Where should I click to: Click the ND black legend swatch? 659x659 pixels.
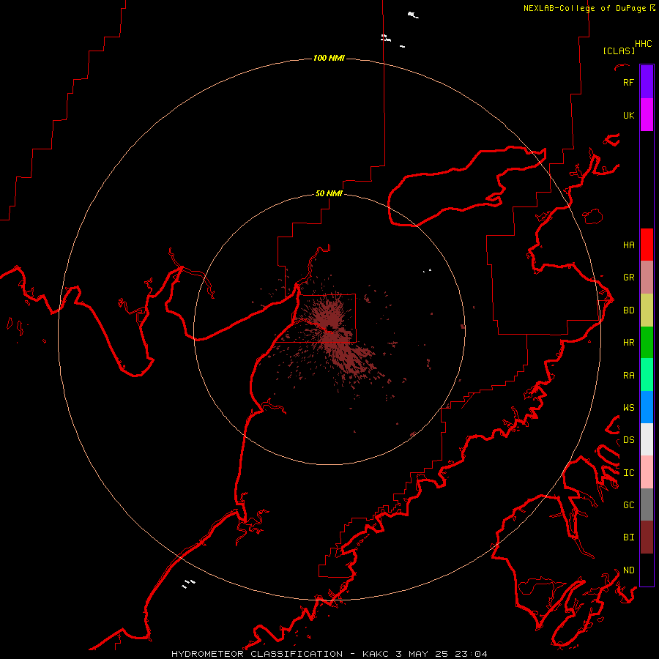647,570
